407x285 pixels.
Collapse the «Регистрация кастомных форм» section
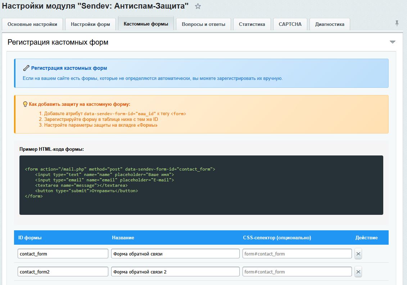pyautogui.click(x=392, y=42)
